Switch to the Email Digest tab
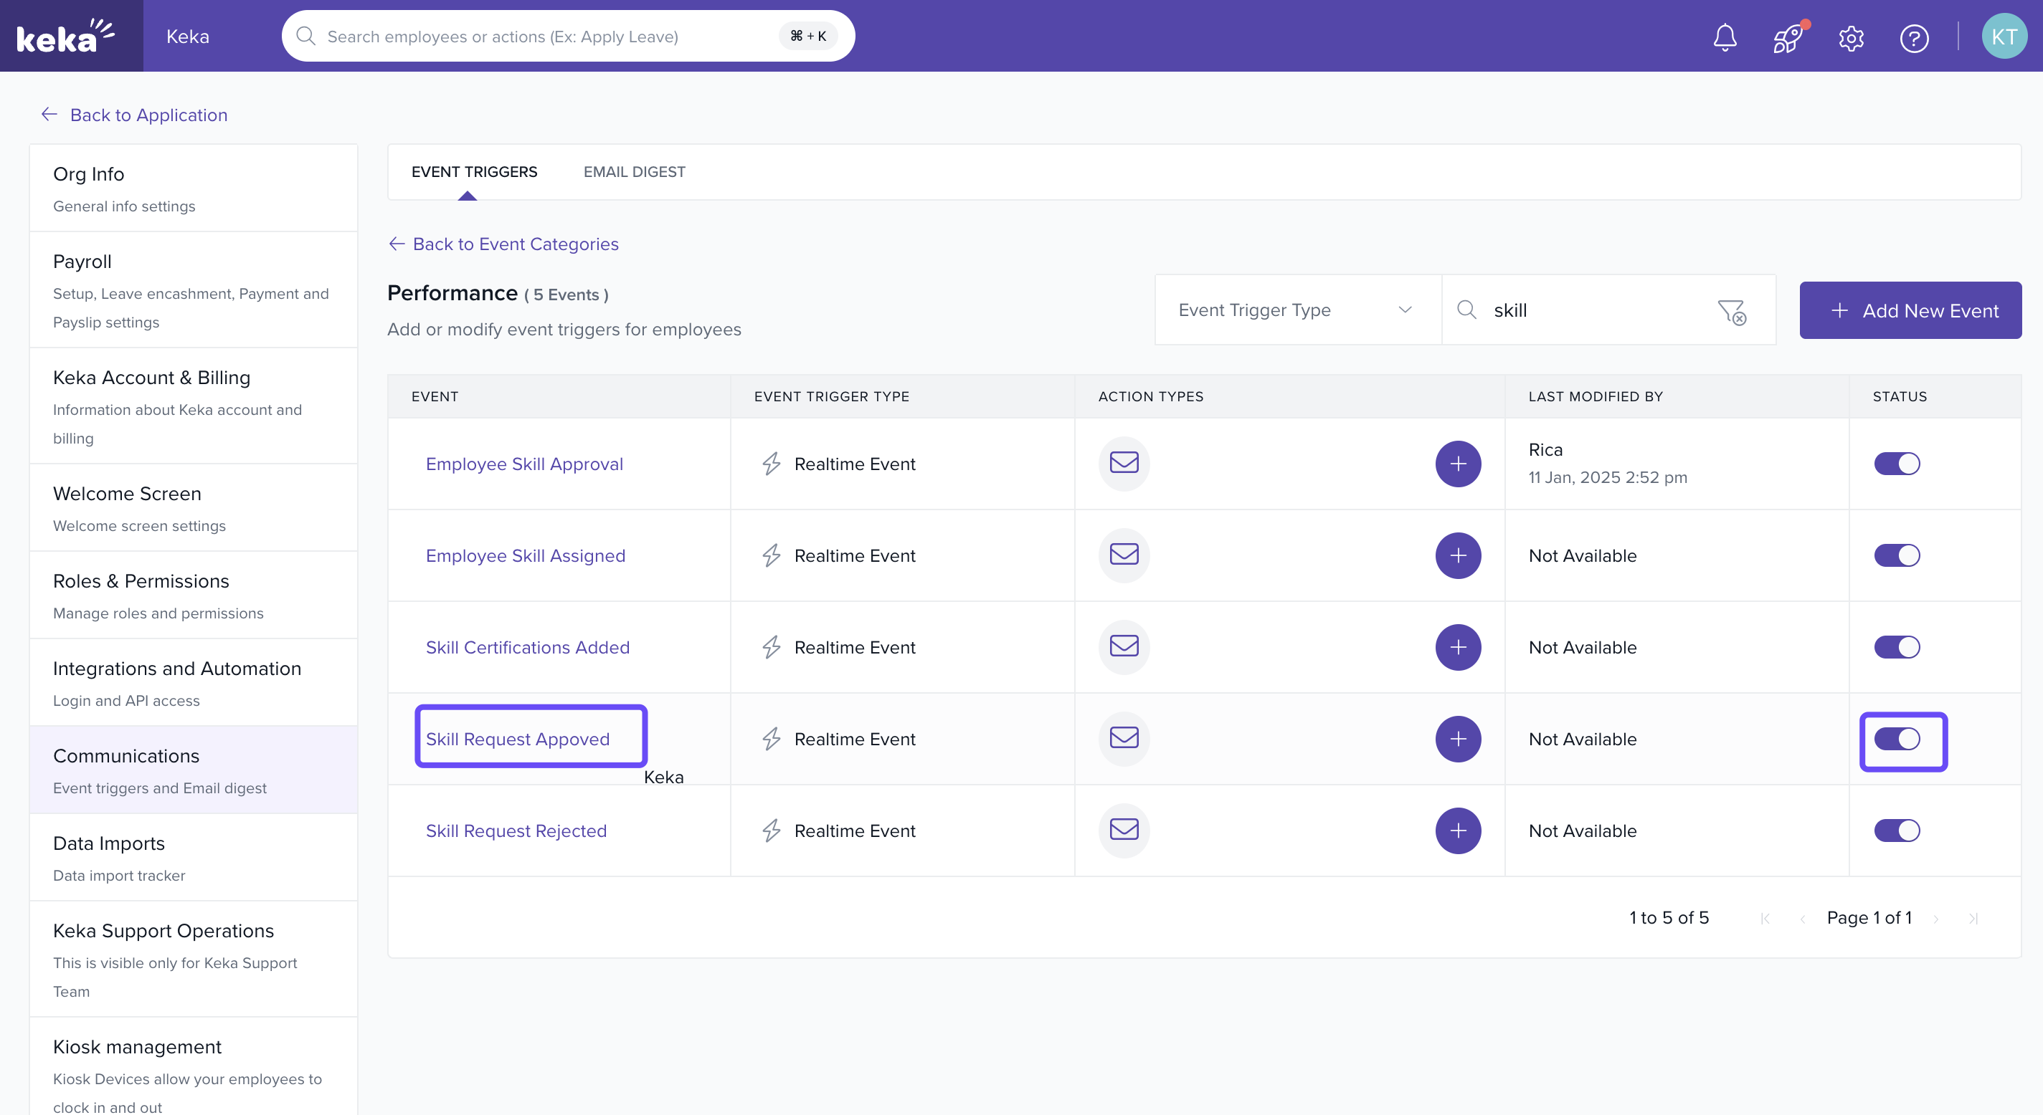This screenshot has height=1115, width=2043. click(x=634, y=172)
